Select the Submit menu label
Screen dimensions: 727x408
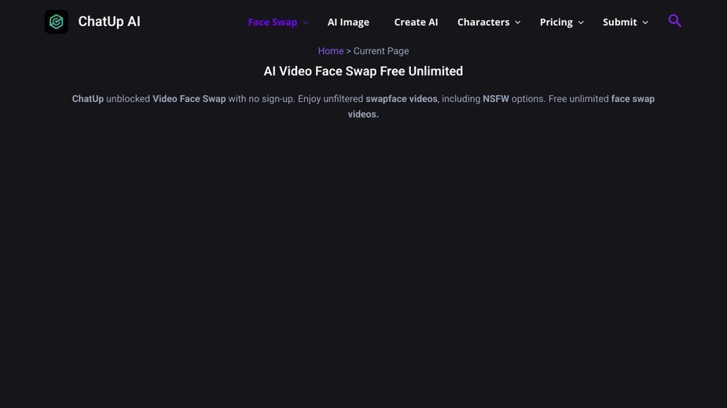(x=619, y=22)
